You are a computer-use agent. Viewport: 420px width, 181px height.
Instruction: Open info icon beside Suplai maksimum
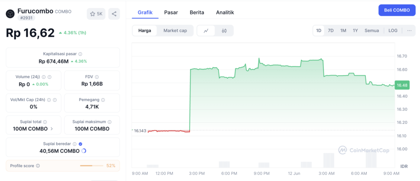(x=110, y=122)
